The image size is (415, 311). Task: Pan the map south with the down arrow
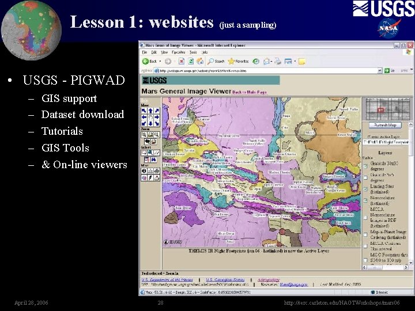coord(150,123)
